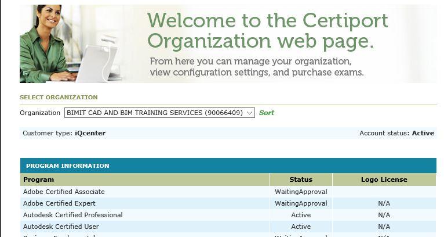Select the Autodesk Certified User program cell
This screenshot has width=444, height=237.
tap(145, 227)
